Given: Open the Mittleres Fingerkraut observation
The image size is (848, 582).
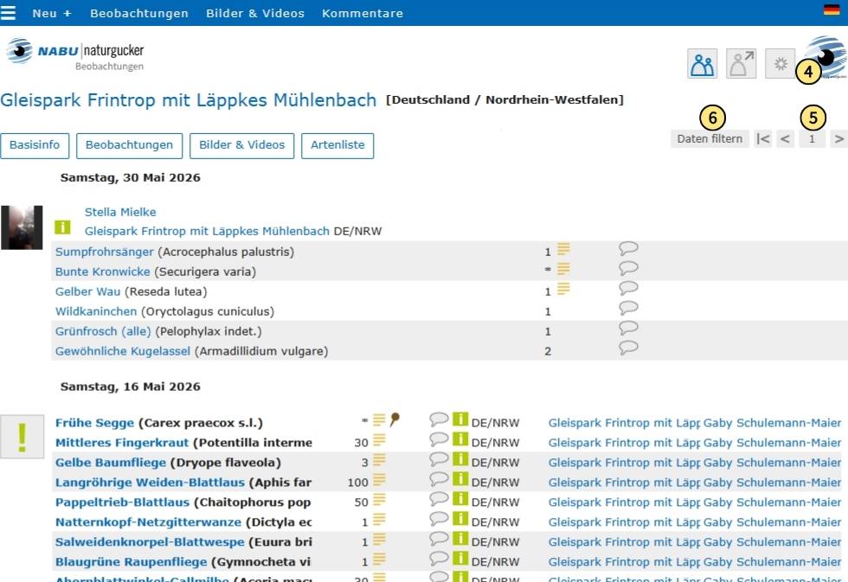Looking at the screenshot, I should (x=122, y=443).
